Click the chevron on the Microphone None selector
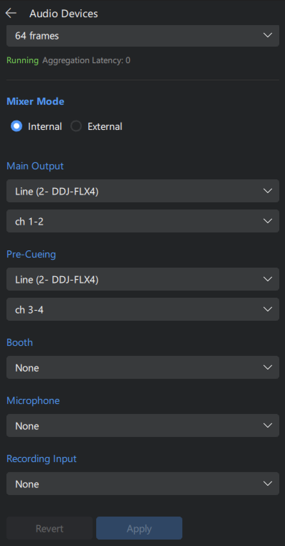The image size is (285, 546). click(x=267, y=425)
